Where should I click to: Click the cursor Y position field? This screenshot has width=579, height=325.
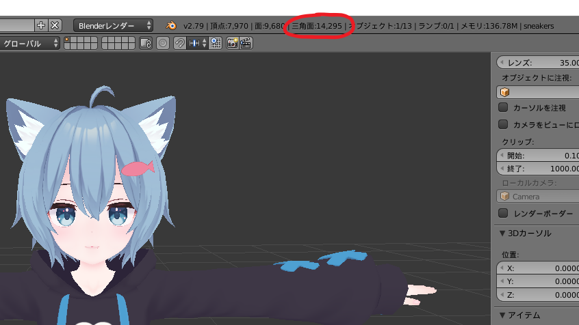(538, 281)
